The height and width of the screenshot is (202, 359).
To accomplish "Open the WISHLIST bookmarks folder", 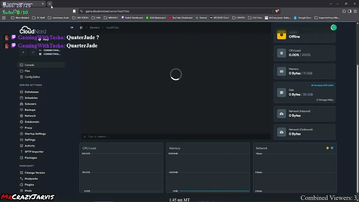I will click(x=111, y=18).
